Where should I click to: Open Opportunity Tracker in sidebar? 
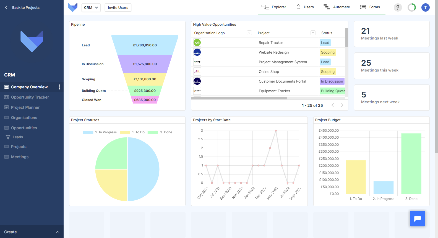pyautogui.click(x=30, y=97)
